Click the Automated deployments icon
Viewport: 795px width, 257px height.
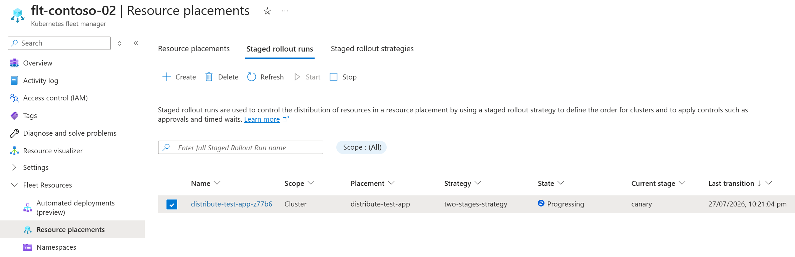(x=28, y=207)
